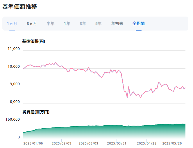Click the 基準価額推移 heading
193x148 pixels.
[20, 7]
